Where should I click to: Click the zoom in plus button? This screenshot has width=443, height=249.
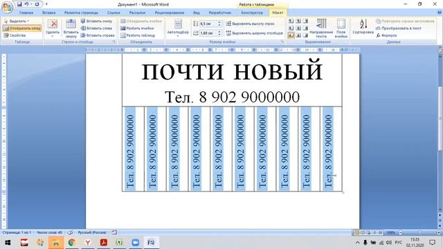tap(439, 232)
